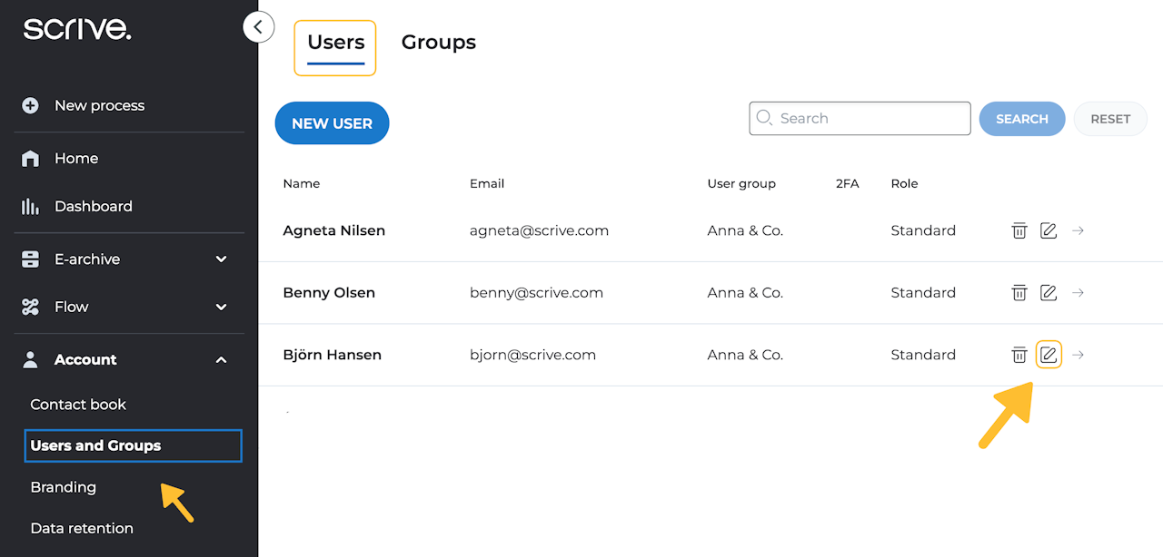1163x557 pixels.
Task: Collapse the Account section
Action: click(x=221, y=360)
